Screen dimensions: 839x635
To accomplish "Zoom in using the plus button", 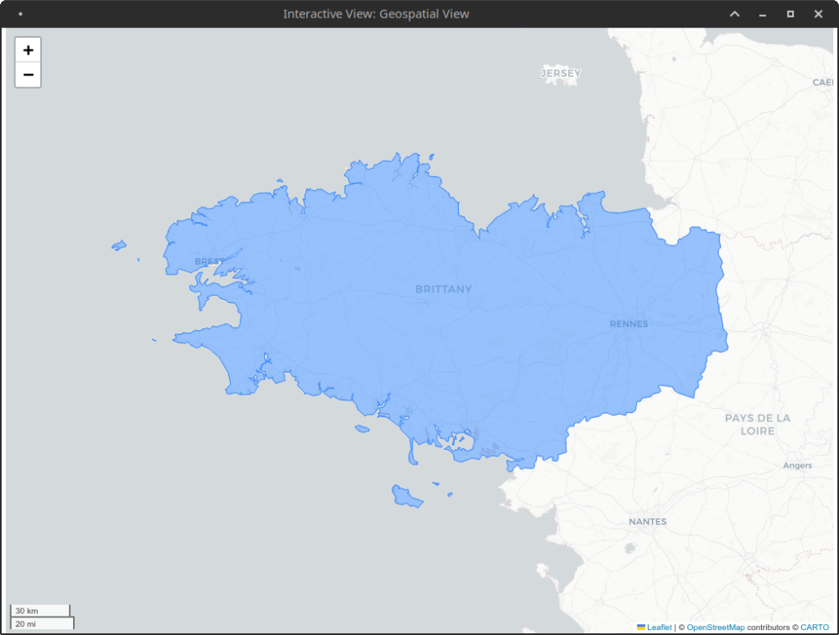I will pyautogui.click(x=28, y=50).
